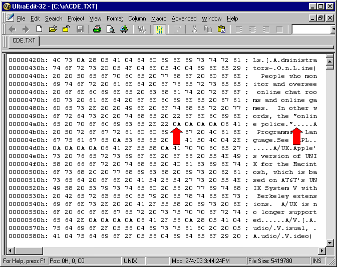Viewport: 337px width, 267px height.
Task: Restore the inner document window
Action: (x=320, y=18)
